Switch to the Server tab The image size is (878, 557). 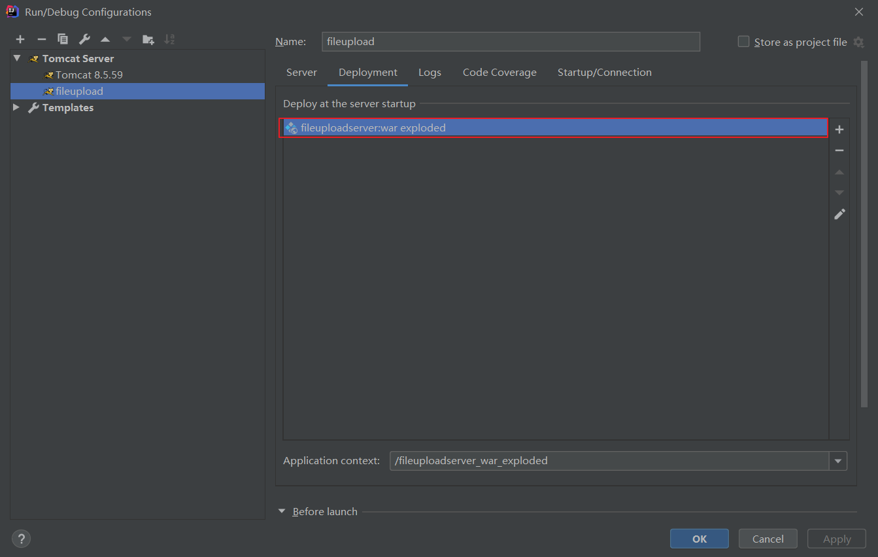click(301, 73)
